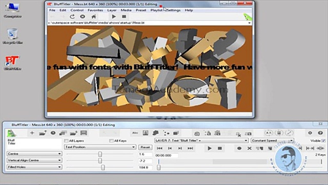Toggle the All Layers checkbox
Screen dimensions: 328x185
(66, 141)
